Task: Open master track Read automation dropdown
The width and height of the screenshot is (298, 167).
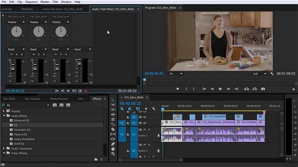Action: click(x=82, y=49)
